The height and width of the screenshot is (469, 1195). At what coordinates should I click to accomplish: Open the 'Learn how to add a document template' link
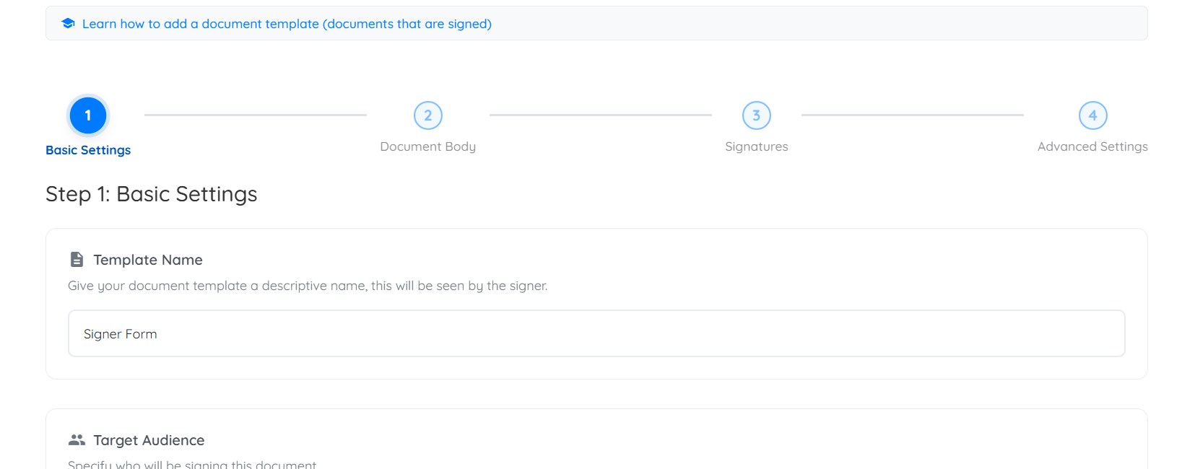point(287,24)
